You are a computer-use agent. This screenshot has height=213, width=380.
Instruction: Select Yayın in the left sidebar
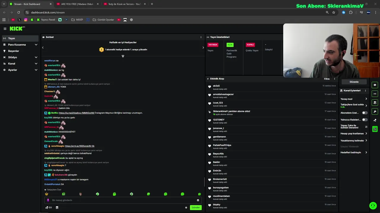click(x=20, y=38)
